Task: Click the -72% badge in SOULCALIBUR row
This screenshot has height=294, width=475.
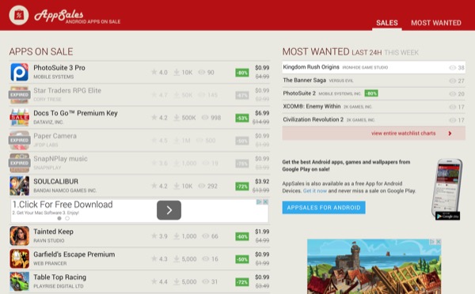Action: click(x=242, y=187)
